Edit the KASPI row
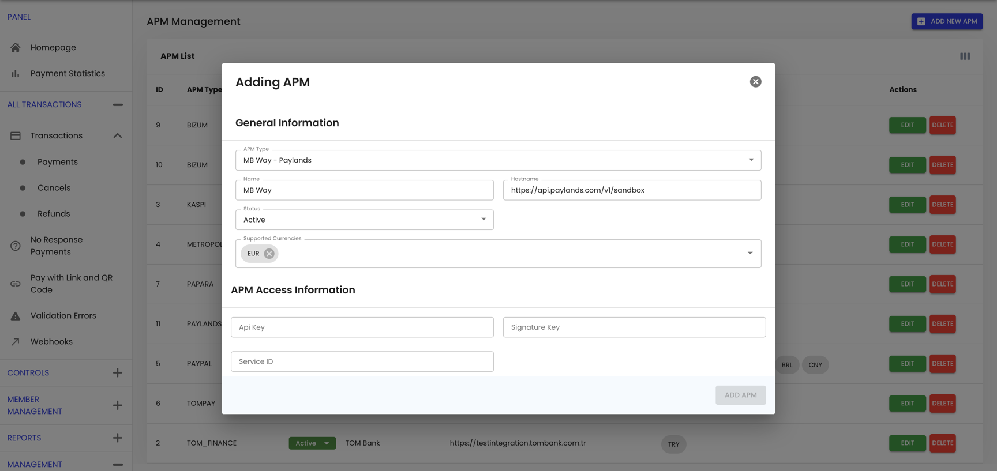This screenshot has width=997, height=471. coord(908,205)
